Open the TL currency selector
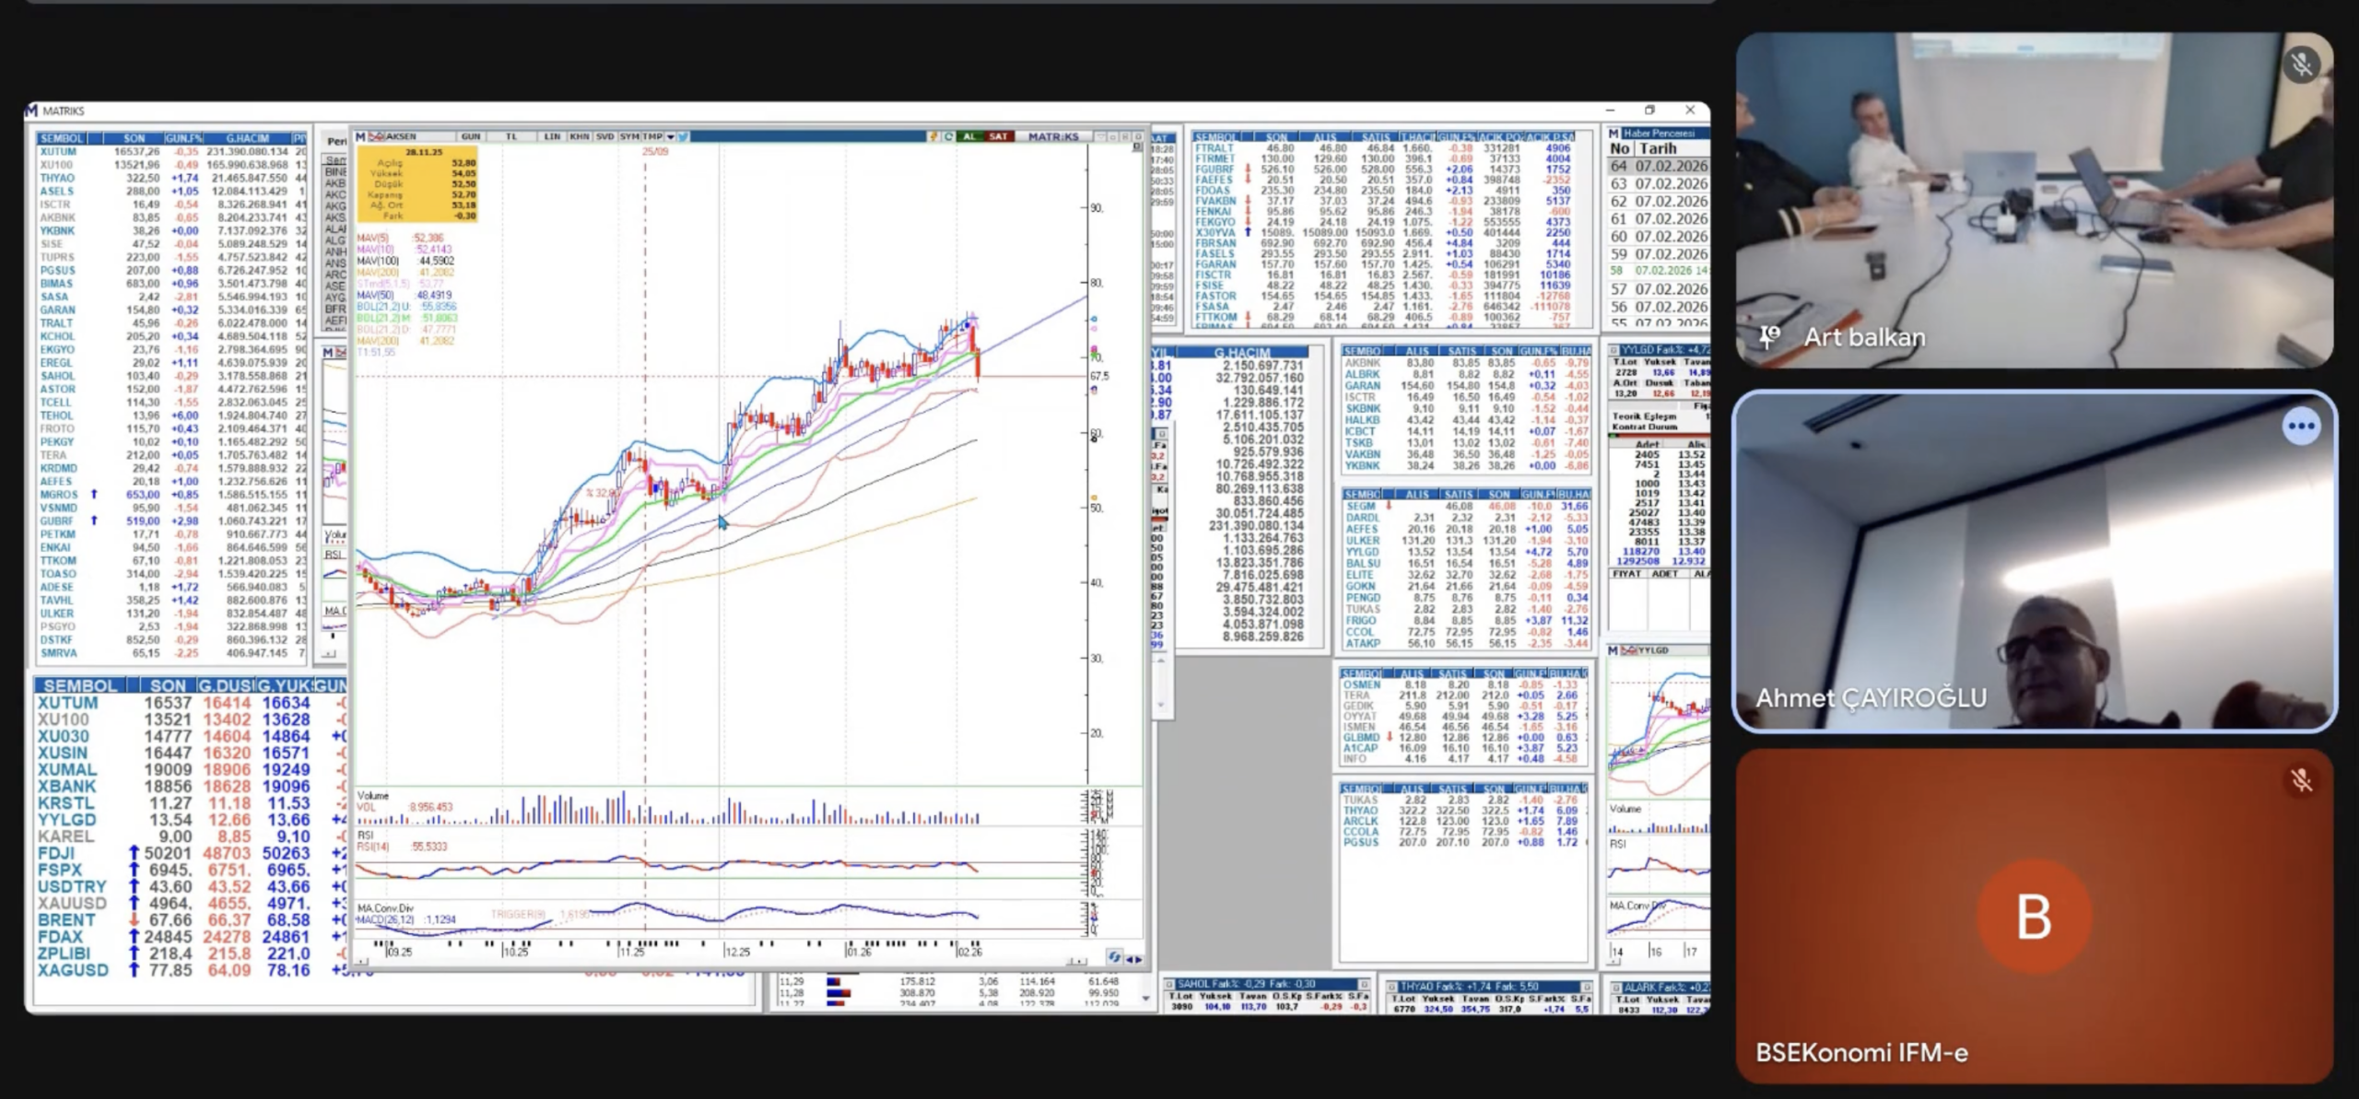2359x1099 pixels. [511, 136]
